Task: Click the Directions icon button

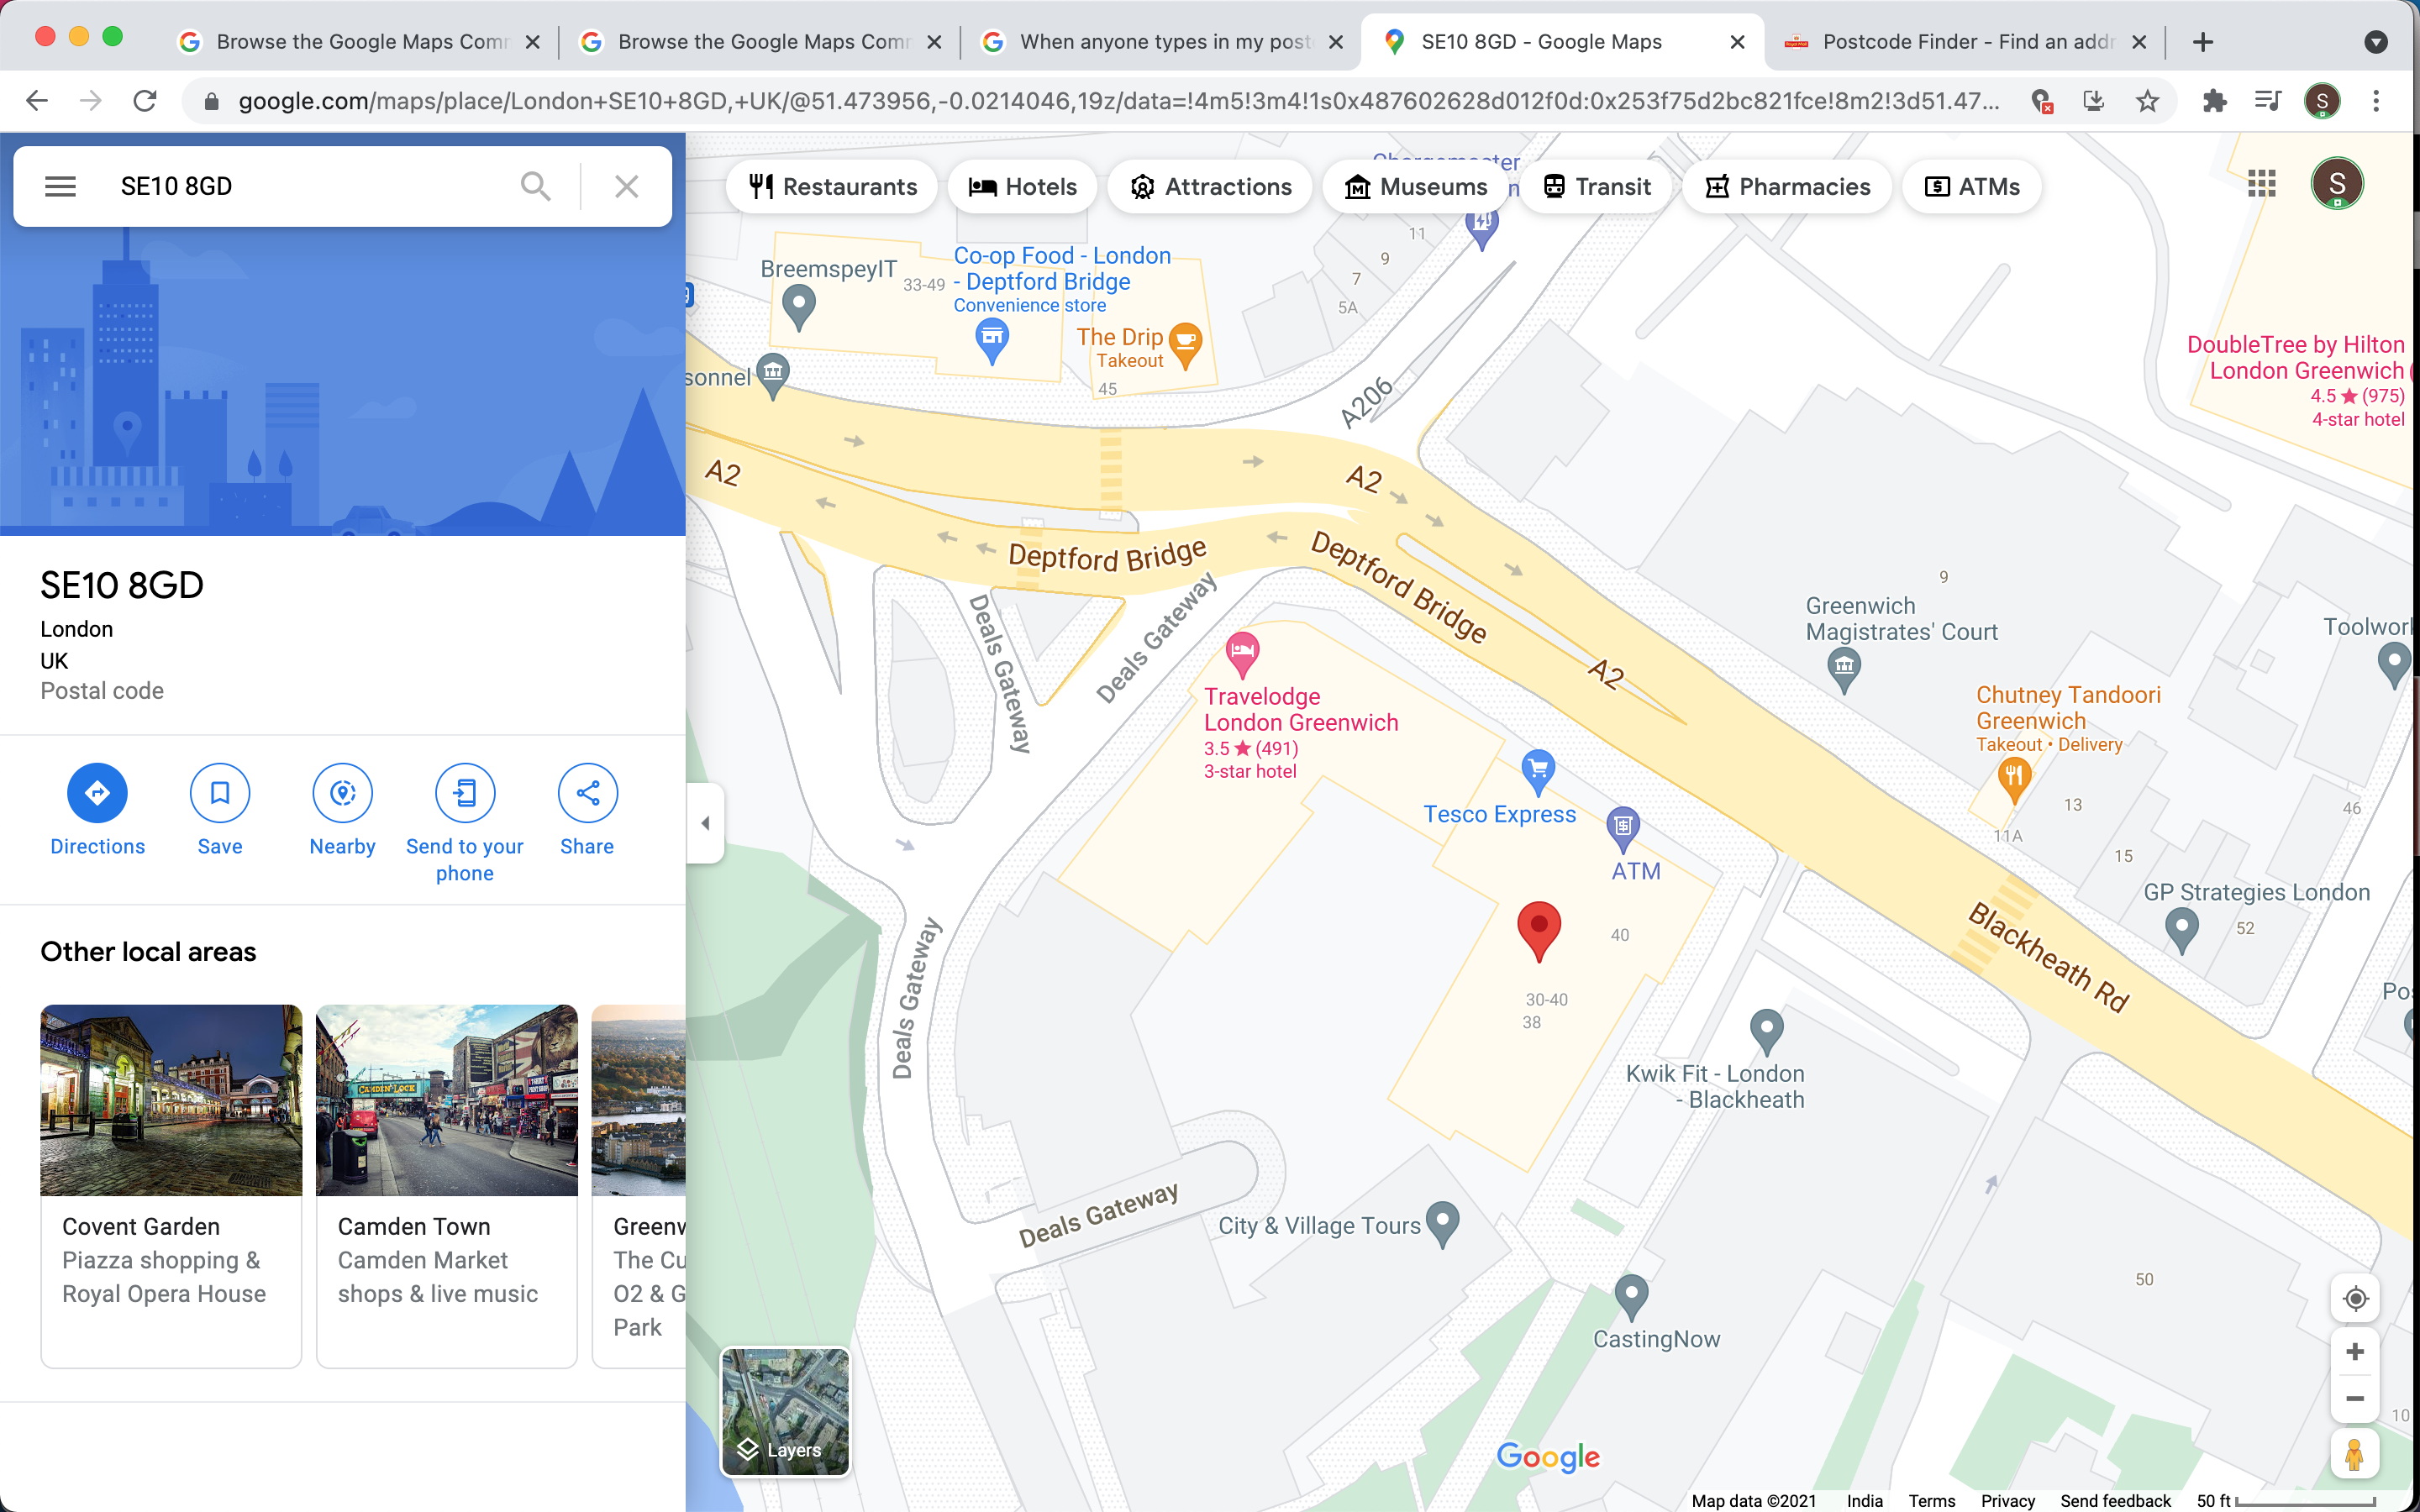Action: coord(97,793)
